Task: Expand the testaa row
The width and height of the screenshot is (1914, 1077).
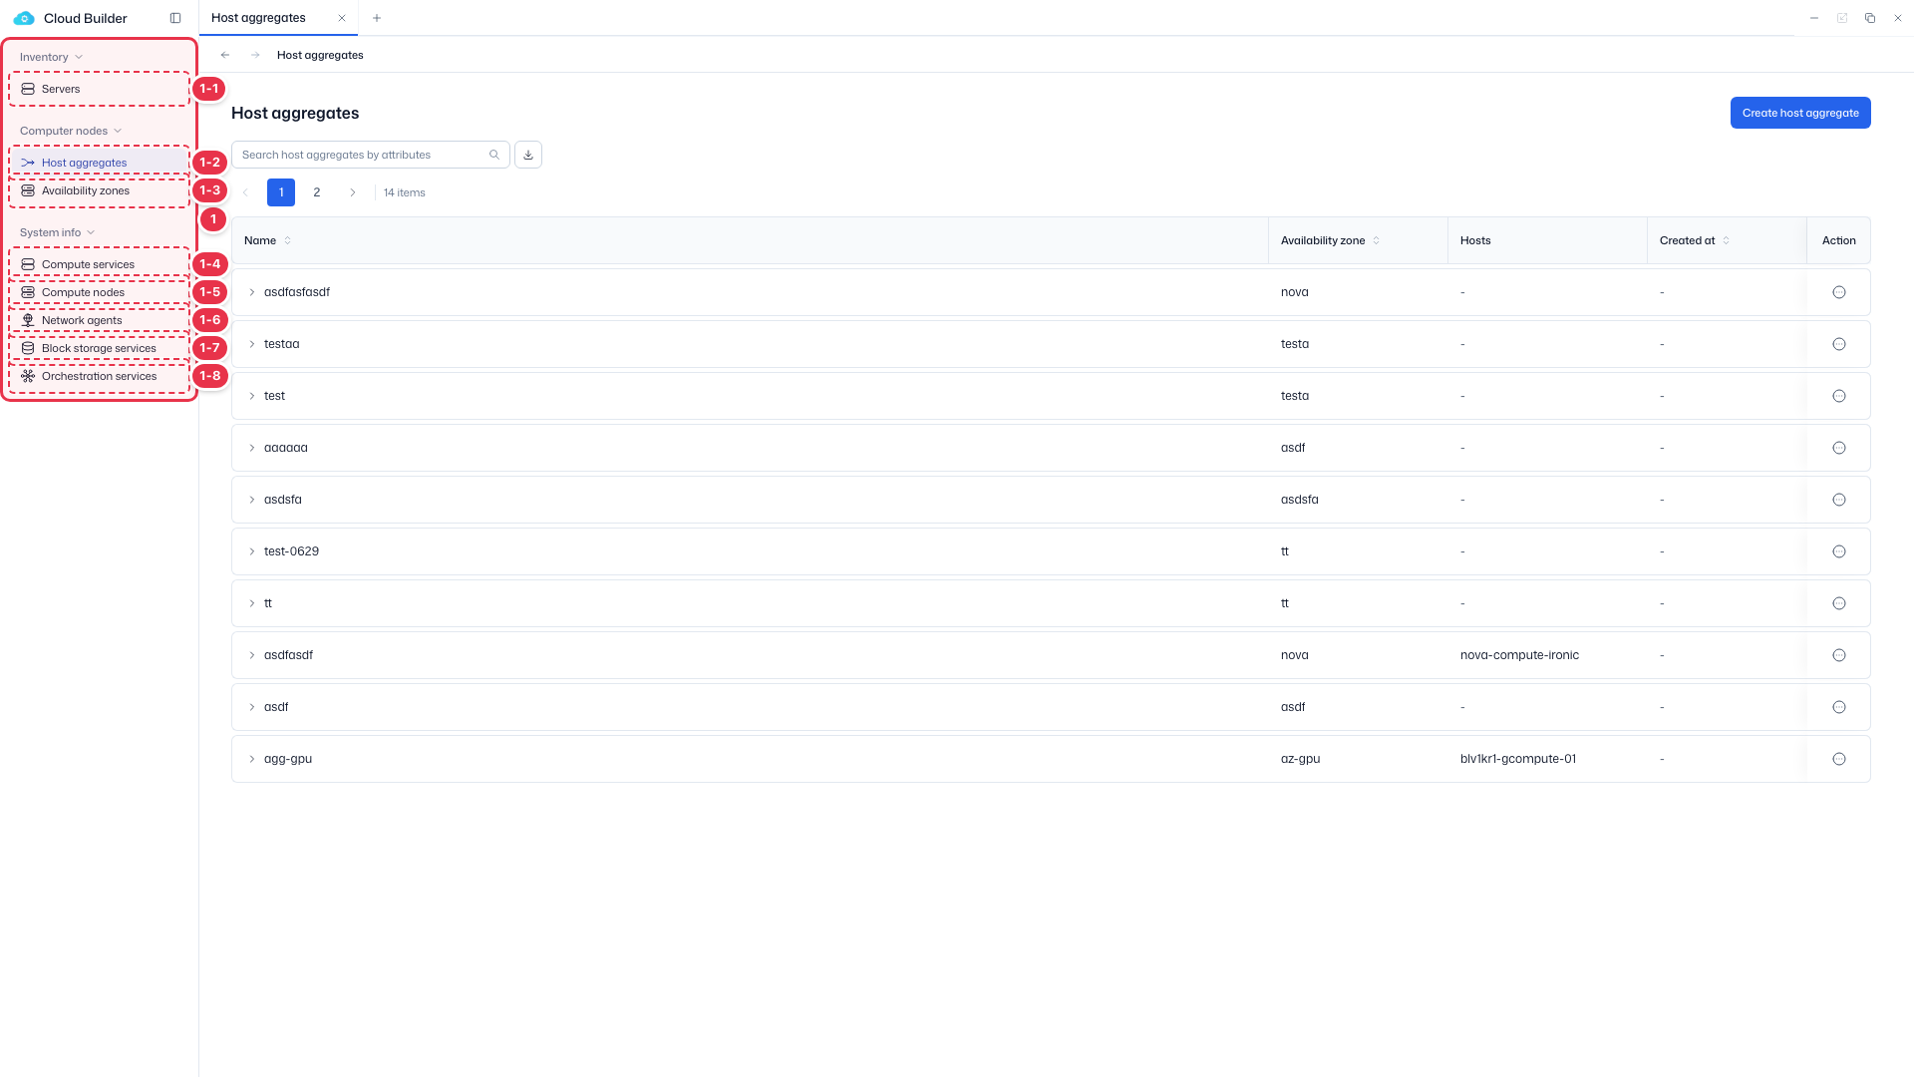Action: click(x=252, y=344)
